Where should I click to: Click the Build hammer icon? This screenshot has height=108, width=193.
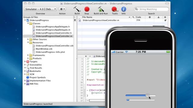click(77, 9)
